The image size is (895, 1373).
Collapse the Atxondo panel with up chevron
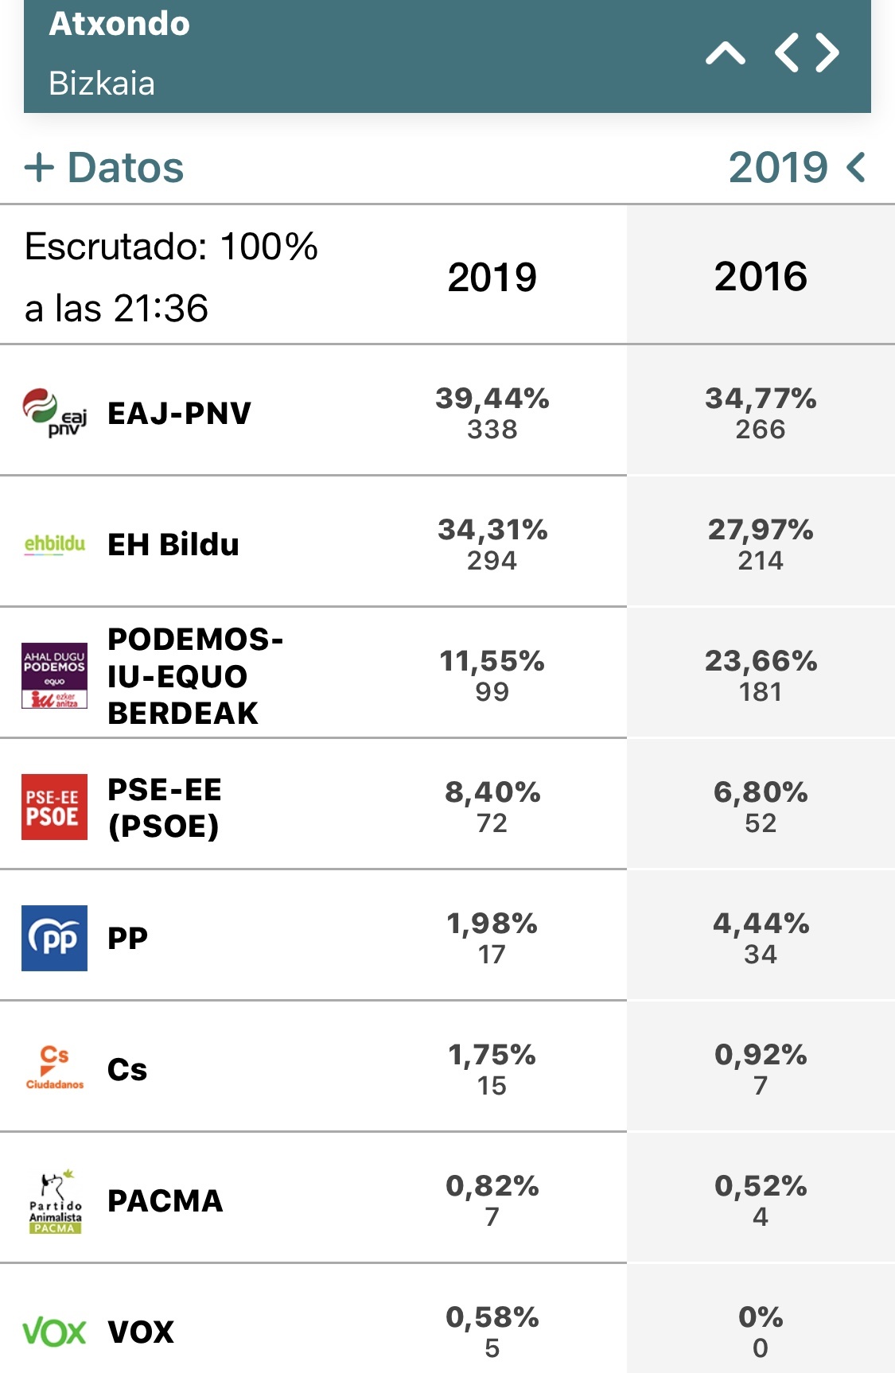coord(726,54)
